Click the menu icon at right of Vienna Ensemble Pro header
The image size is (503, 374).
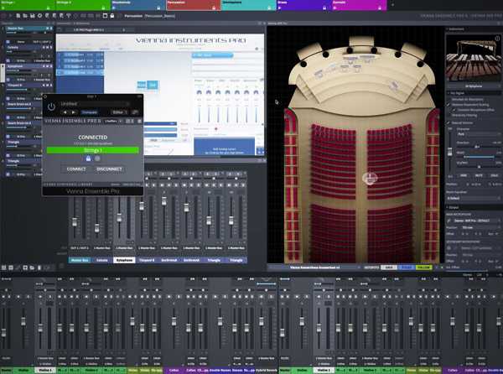pyautogui.click(x=139, y=121)
